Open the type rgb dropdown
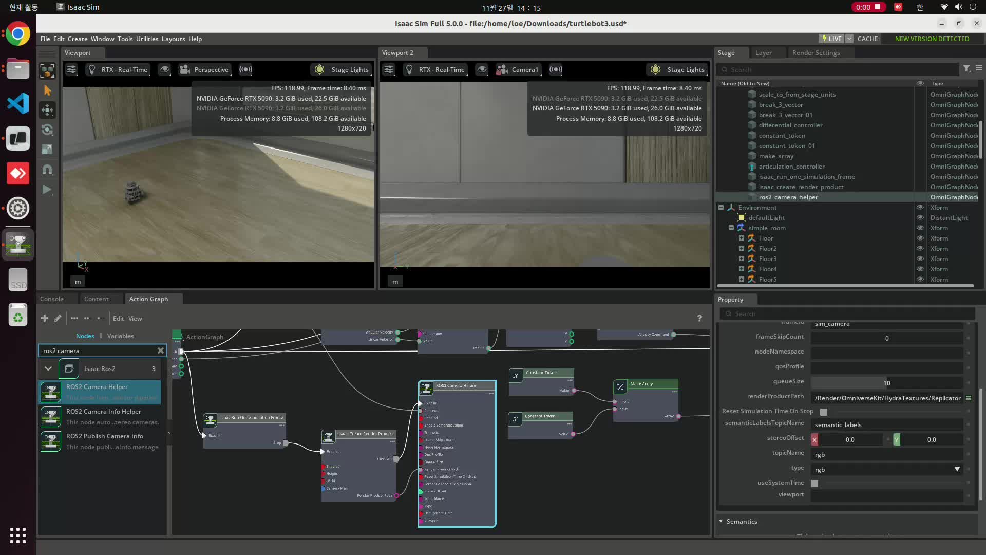This screenshot has height=555, width=986. pyautogui.click(x=887, y=469)
